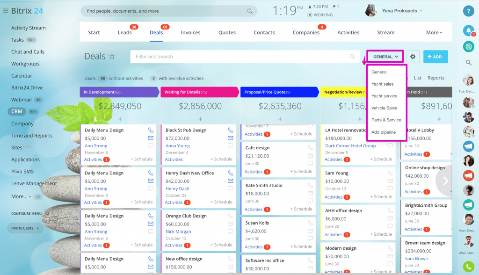Click Schedule on the Black St Pub Design card

221,159
